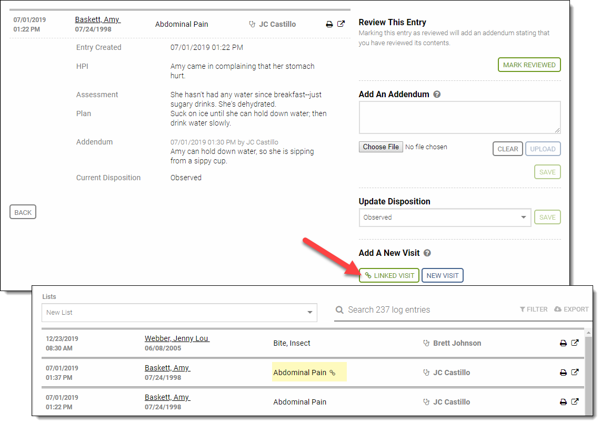Create a LINKED VISIT
The height and width of the screenshot is (424, 601).
pyautogui.click(x=389, y=276)
